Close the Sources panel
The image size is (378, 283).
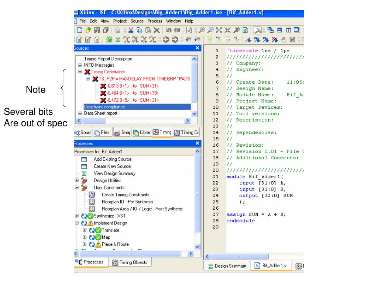click(197, 48)
